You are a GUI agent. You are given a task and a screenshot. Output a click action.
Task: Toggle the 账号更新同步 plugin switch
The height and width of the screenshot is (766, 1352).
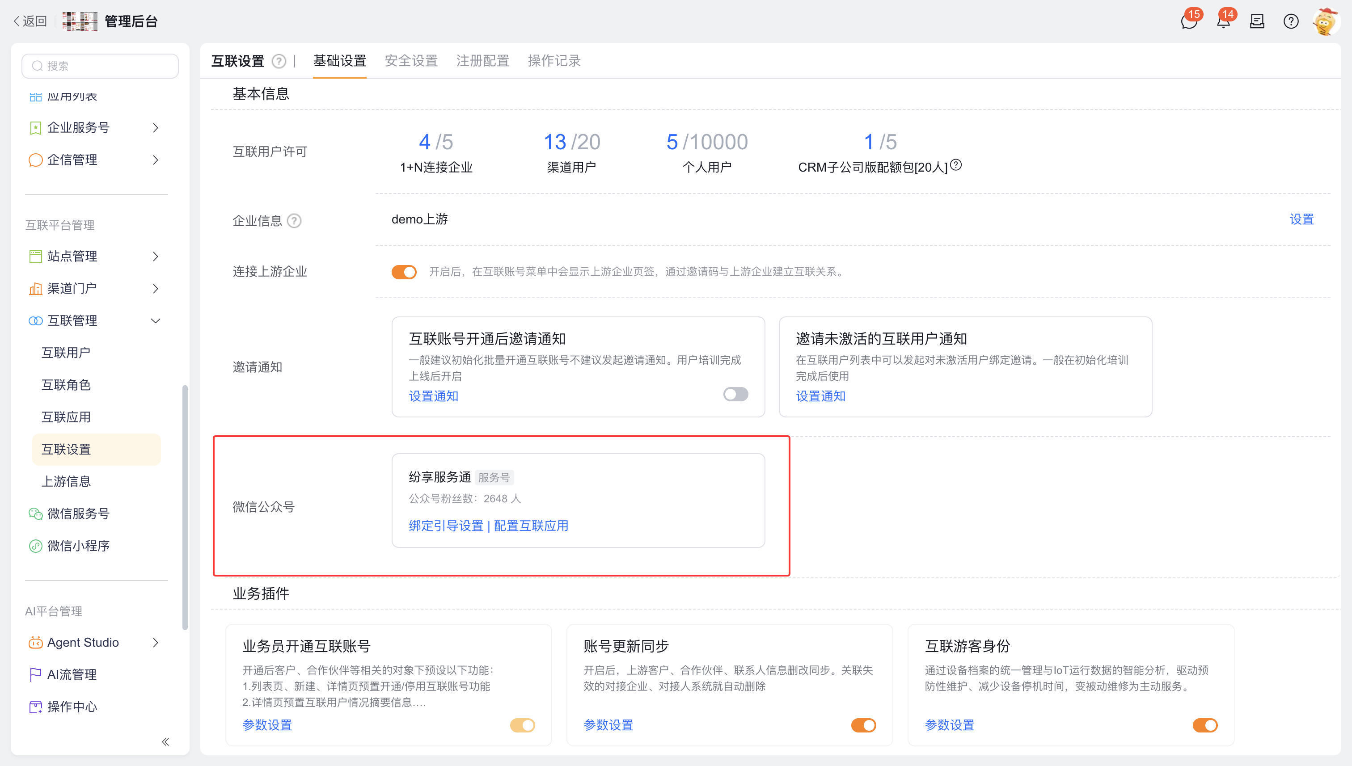[864, 725]
